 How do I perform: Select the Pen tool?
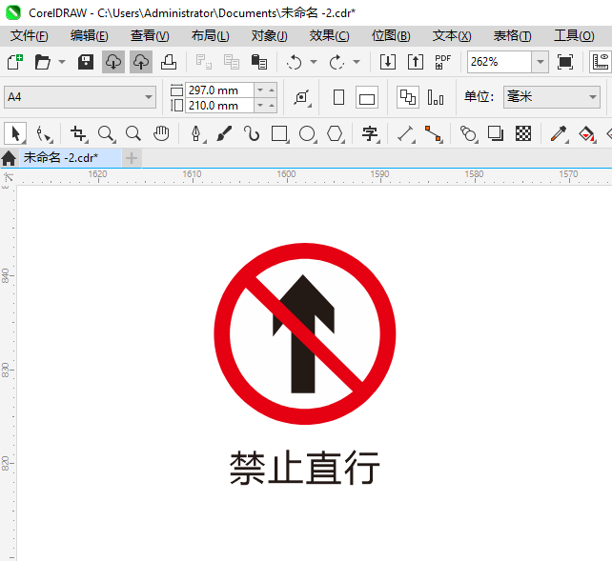(x=196, y=133)
